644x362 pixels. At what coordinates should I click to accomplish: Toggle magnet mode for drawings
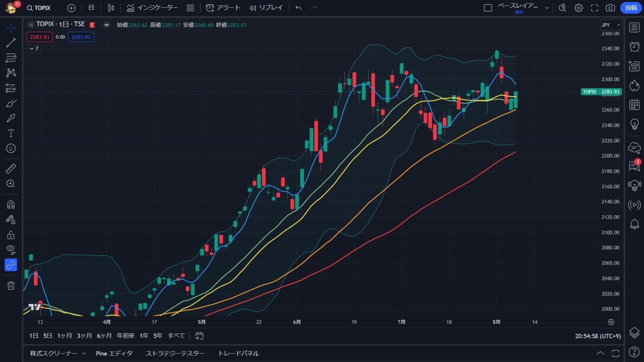tap(11, 204)
